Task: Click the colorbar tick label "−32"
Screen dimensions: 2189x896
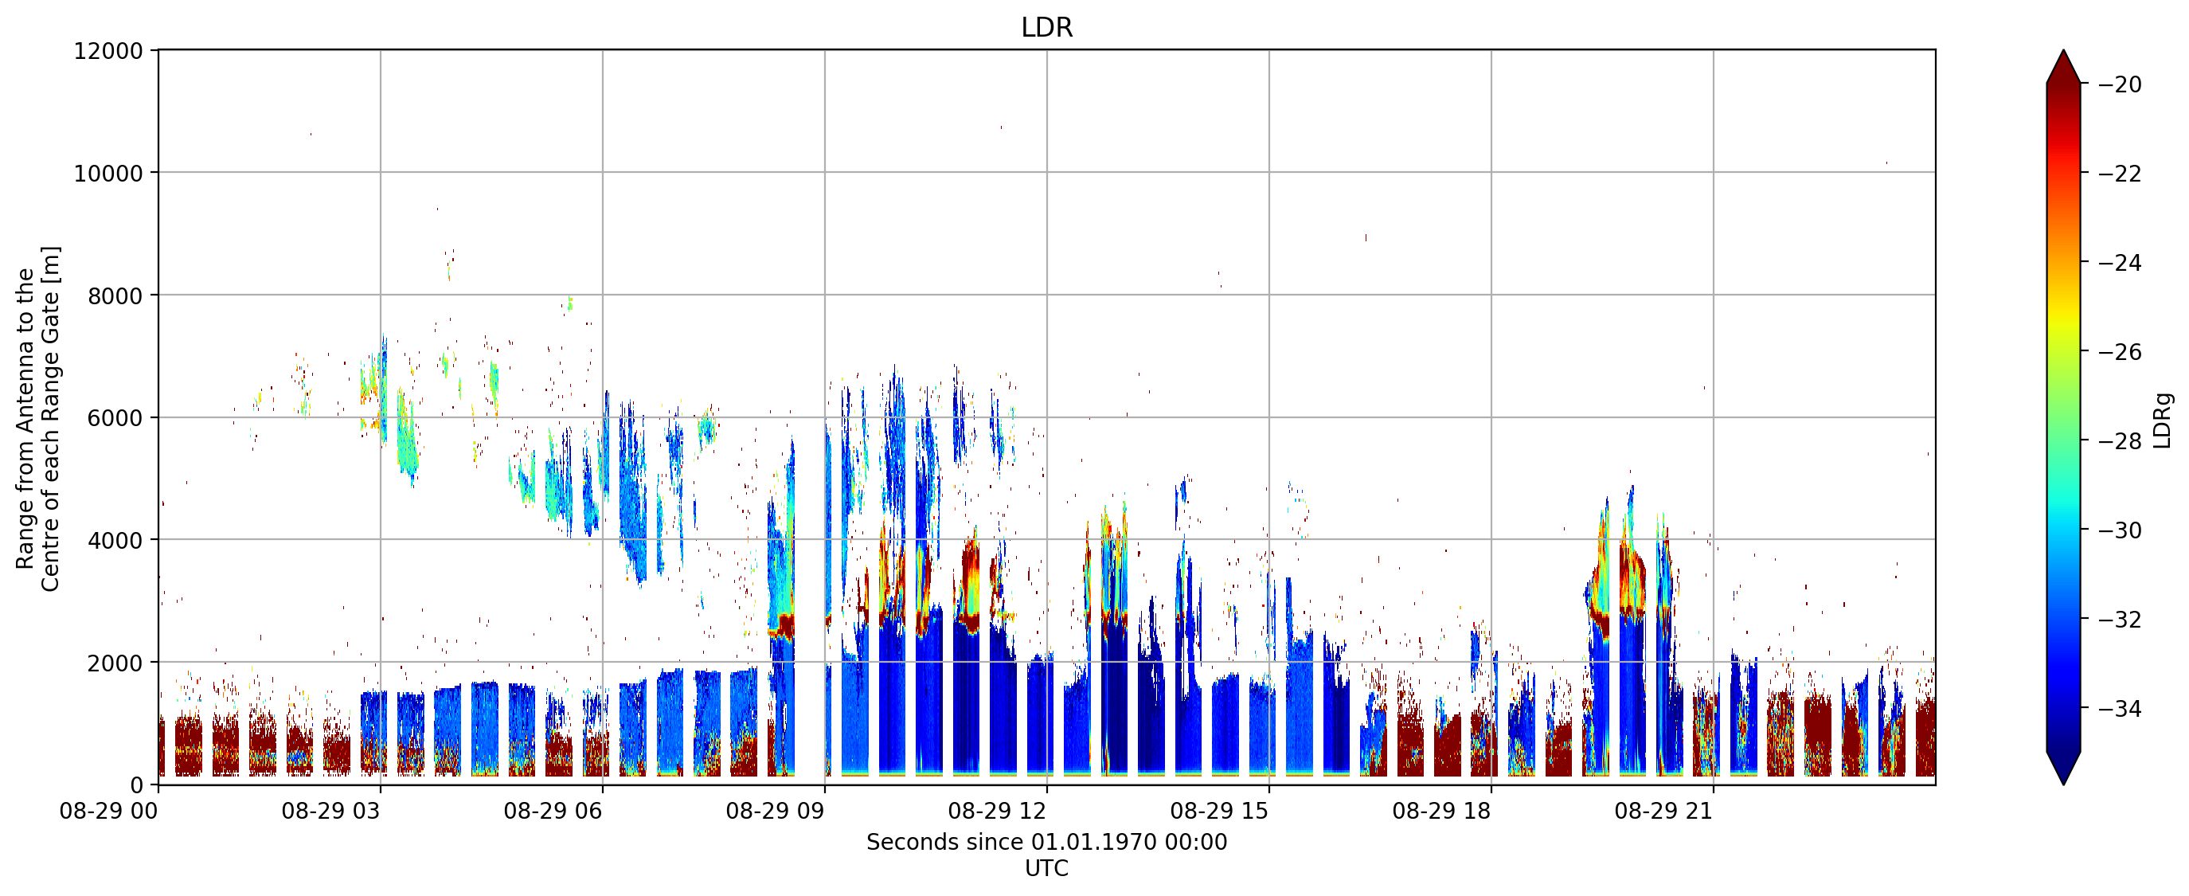Action: click(x=2119, y=619)
